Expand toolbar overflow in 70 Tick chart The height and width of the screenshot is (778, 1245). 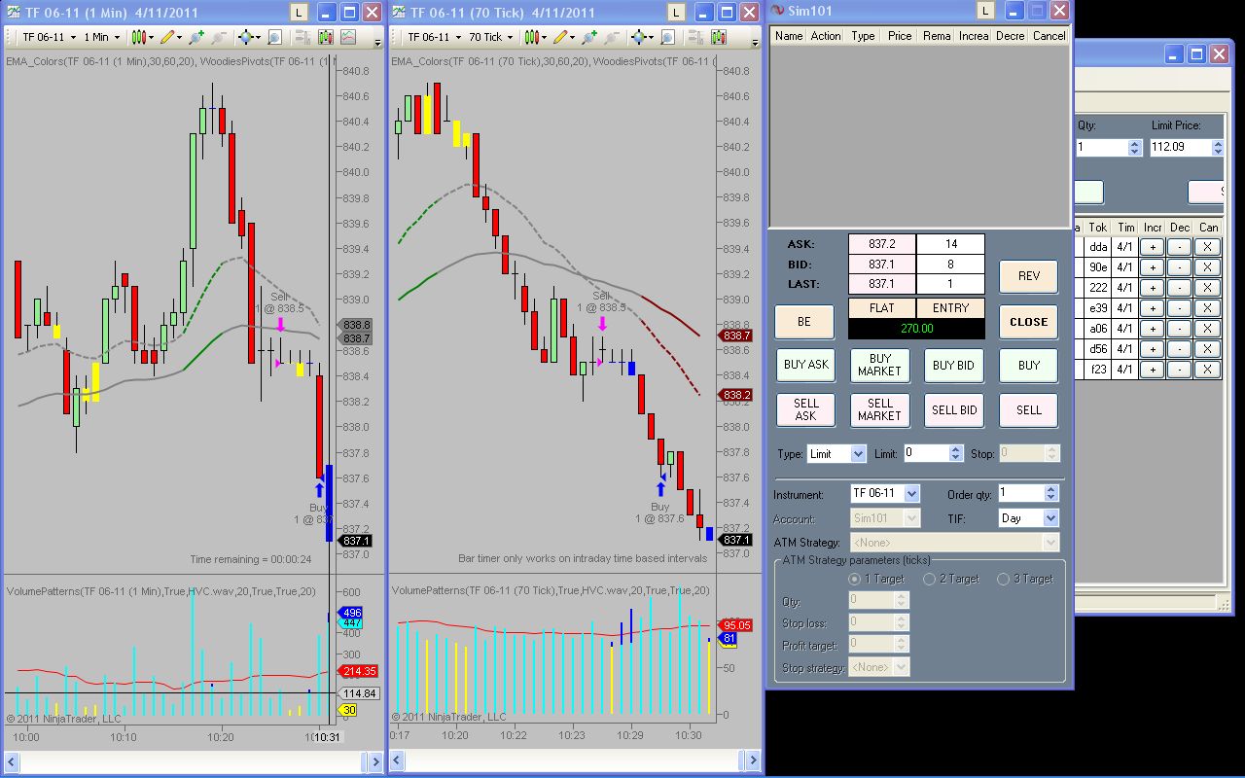click(x=755, y=41)
